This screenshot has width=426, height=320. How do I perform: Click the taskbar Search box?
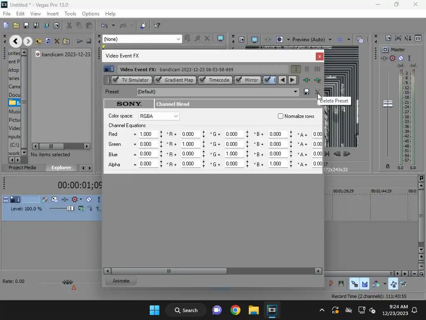pos(186,310)
